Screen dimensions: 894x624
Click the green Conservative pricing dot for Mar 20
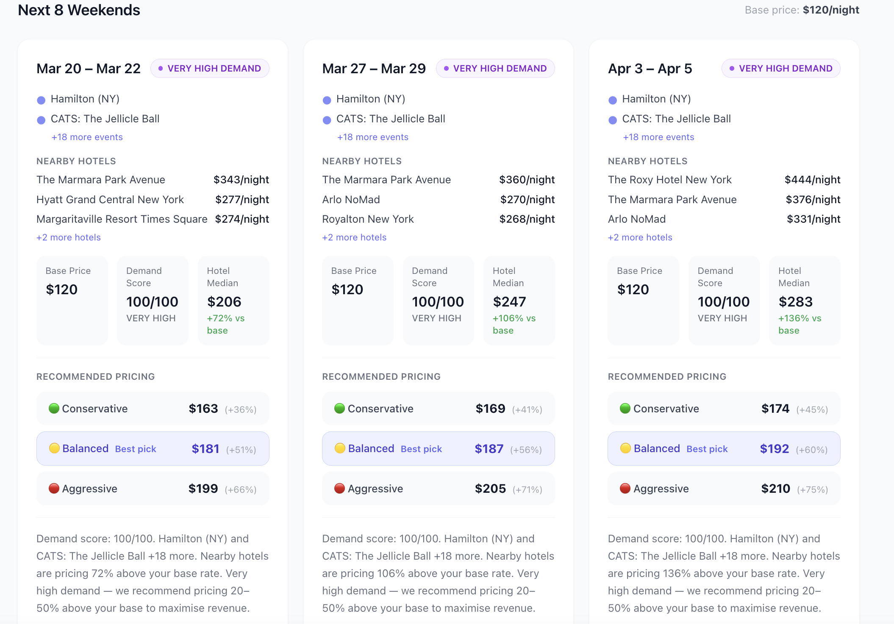click(x=54, y=408)
